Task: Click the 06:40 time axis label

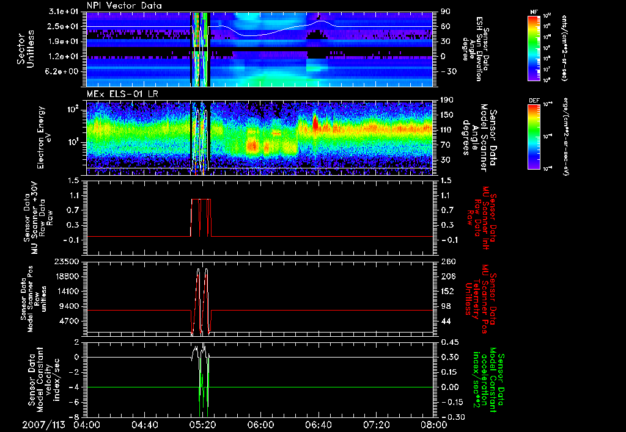Action: pyautogui.click(x=318, y=425)
